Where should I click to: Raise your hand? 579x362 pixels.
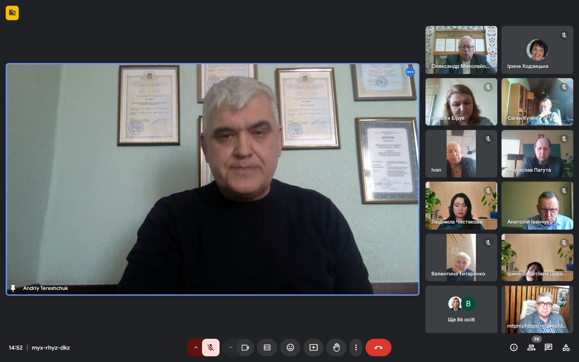click(x=336, y=348)
